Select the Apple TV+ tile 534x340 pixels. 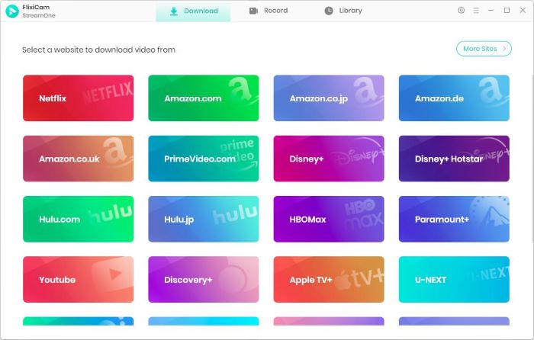pyautogui.click(x=329, y=280)
